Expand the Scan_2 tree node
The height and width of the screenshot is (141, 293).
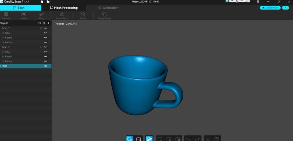[1, 47]
